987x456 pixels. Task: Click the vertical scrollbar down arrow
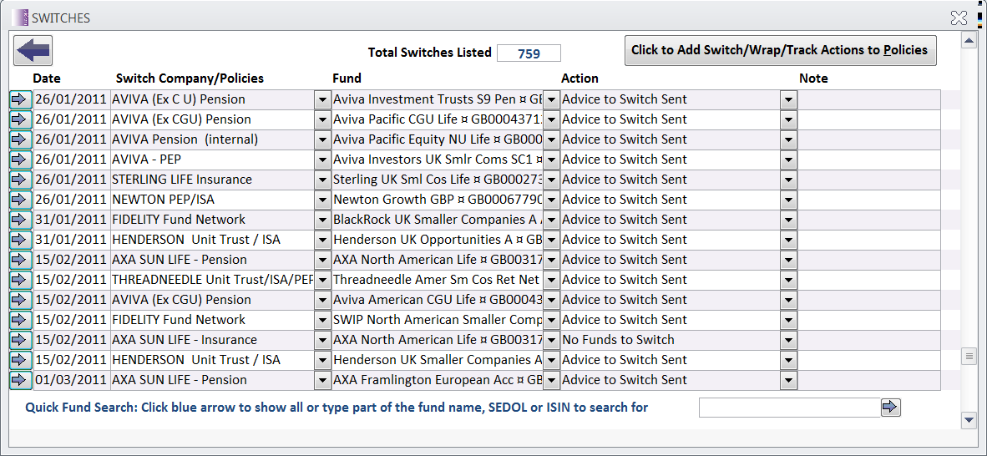click(969, 419)
